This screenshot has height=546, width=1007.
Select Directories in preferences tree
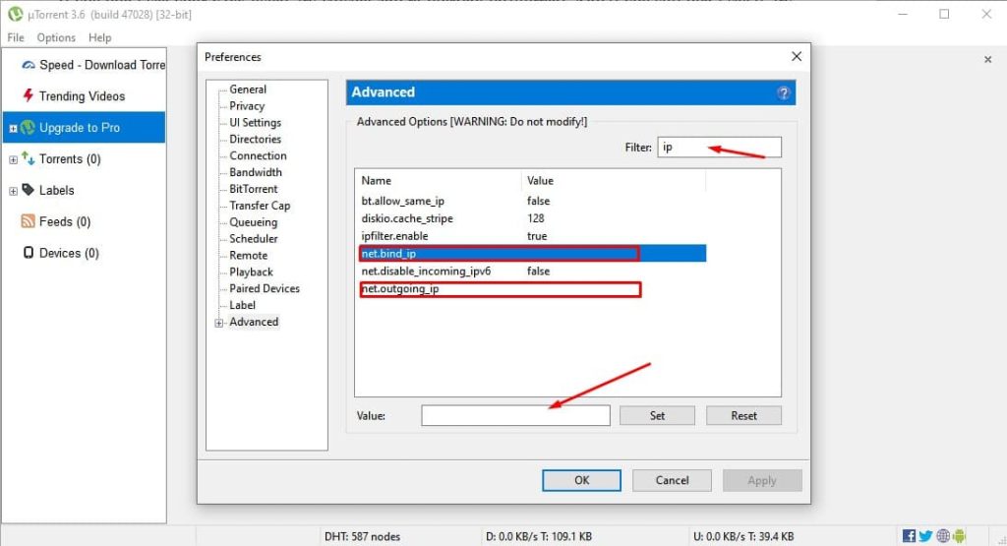(255, 139)
